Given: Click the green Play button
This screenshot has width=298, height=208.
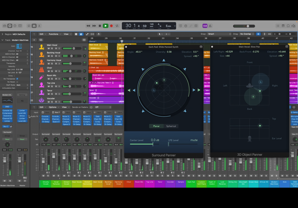Looking at the screenshot, I should pyautogui.click(x=106, y=26).
